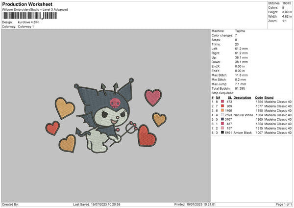294x208 pixels.
Task: Click the 'Amber Black' description
Action: [243, 133]
